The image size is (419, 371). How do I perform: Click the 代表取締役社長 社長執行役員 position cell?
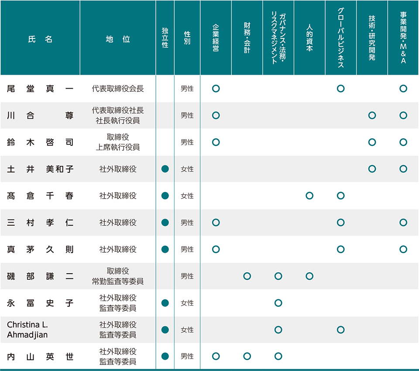[x=118, y=116]
